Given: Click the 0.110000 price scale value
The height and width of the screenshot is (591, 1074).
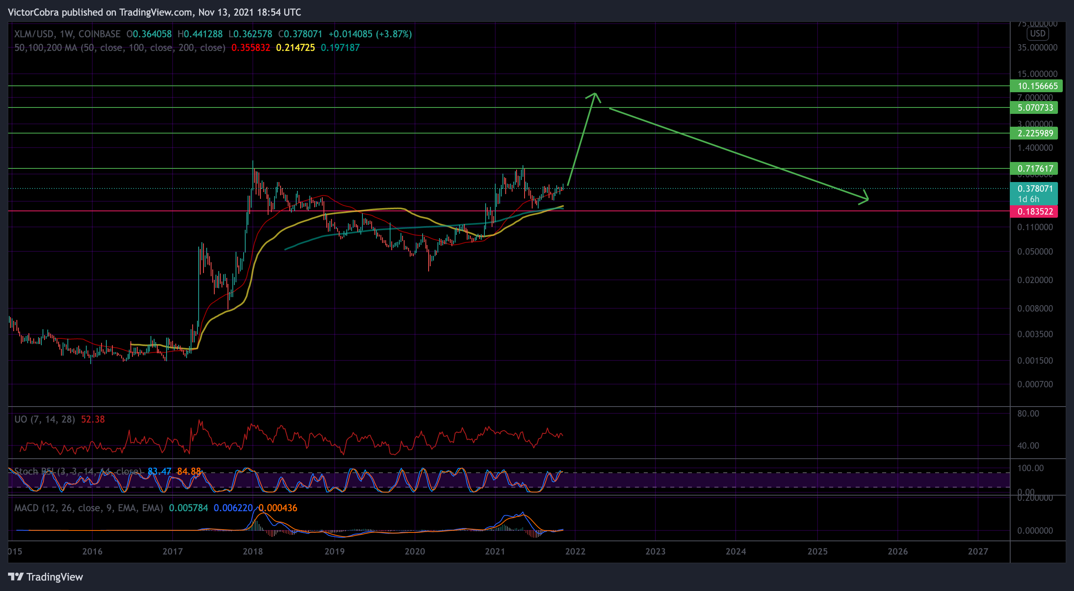Looking at the screenshot, I should (1035, 227).
